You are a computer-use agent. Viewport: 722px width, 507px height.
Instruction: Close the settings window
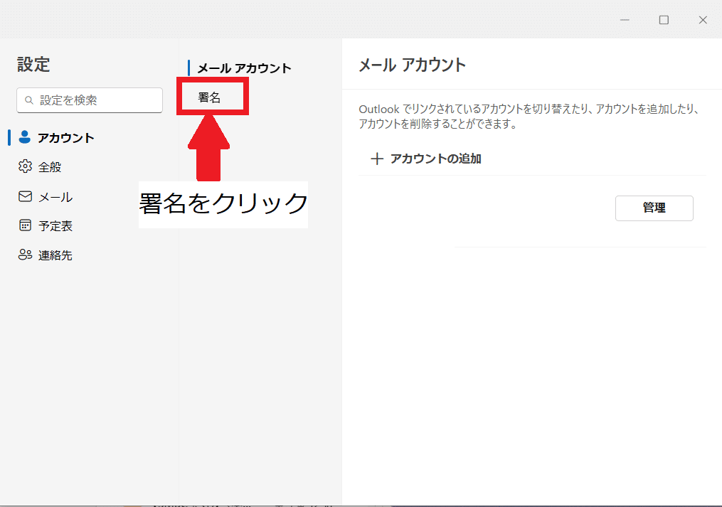click(x=703, y=20)
